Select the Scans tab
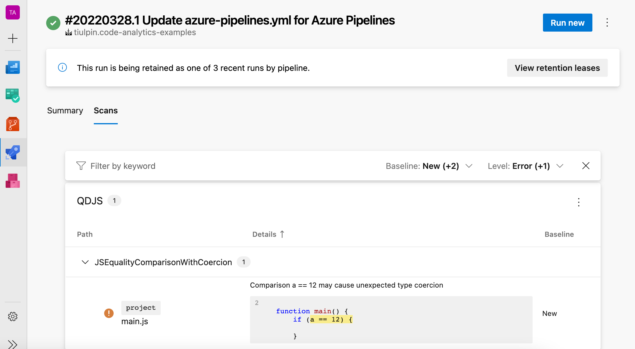Viewport: 635px width, 349px height. click(106, 110)
